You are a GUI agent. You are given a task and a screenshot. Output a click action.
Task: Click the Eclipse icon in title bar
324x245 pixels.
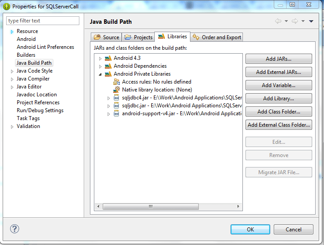pyautogui.click(x=7, y=7)
